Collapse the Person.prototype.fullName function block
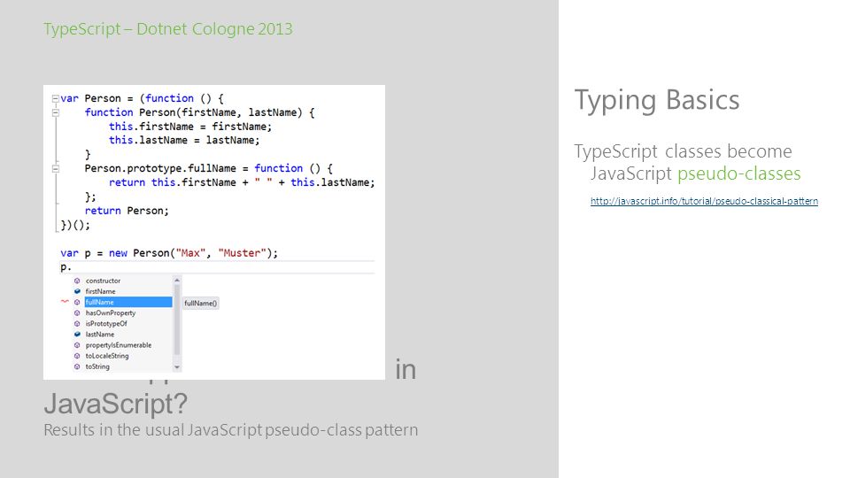This screenshot has height=478, width=850. pos(55,168)
